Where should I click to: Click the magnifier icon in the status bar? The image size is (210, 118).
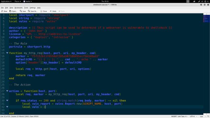click(208, 117)
